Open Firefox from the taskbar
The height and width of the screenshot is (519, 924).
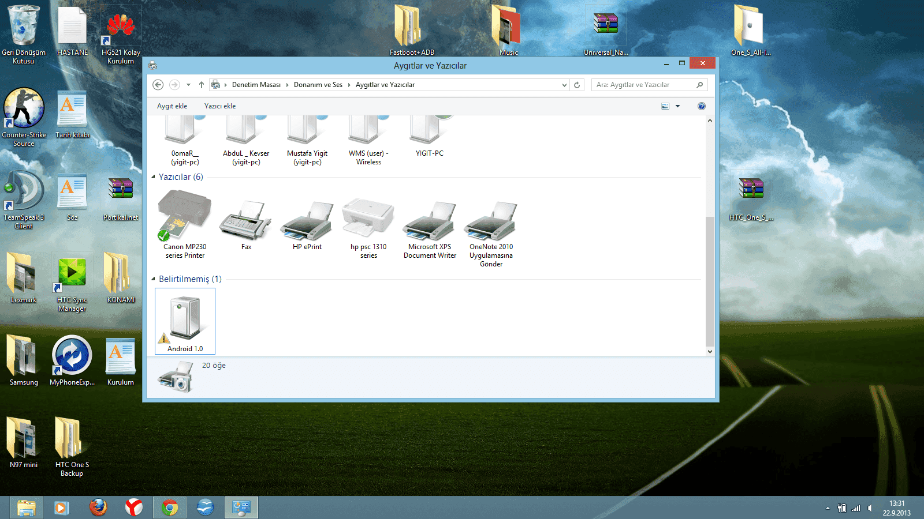tap(98, 507)
